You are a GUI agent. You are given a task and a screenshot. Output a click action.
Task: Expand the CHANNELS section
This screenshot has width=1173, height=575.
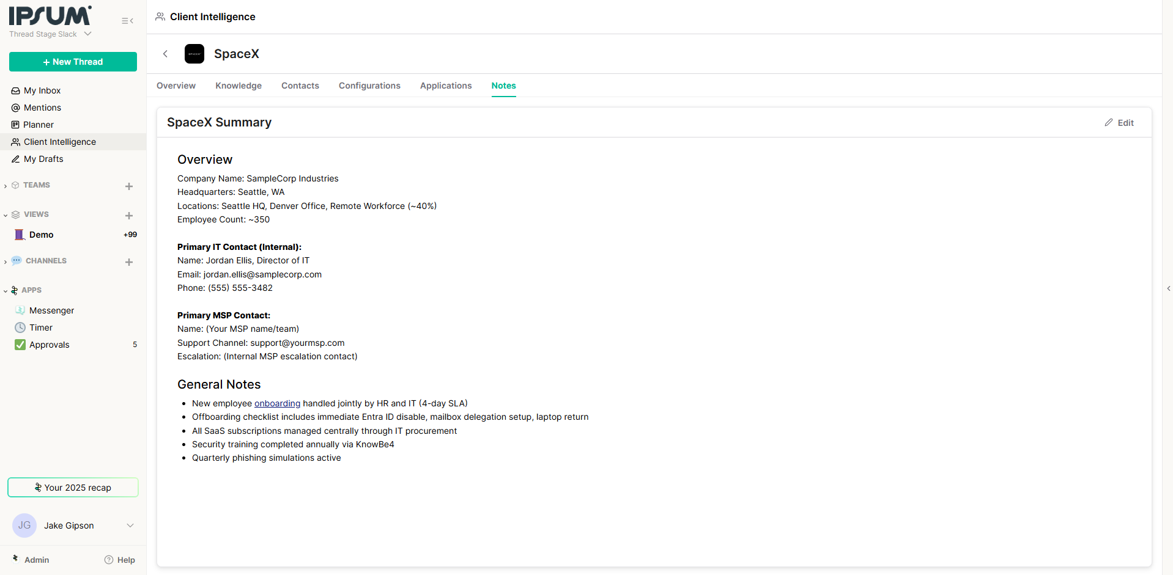point(6,262)
